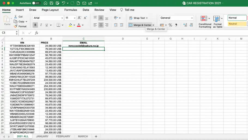Decrease font size with small A

[85, 18]
